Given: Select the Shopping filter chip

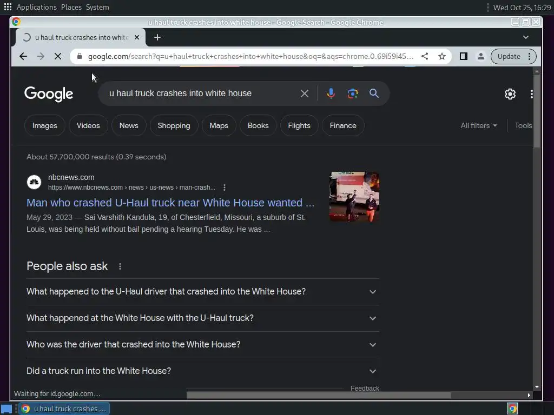Looking at the screenshot, I should point(174,125).
